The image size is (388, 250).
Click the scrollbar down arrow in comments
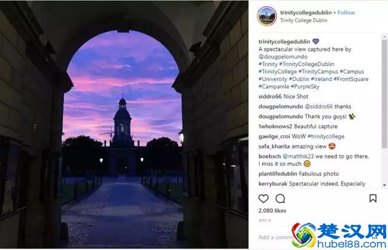click(x=384, y=185)
